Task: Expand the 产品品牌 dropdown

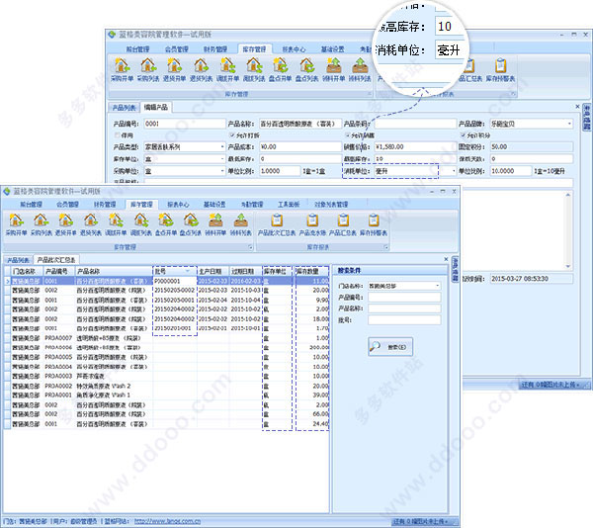Action: coord(569,124)
